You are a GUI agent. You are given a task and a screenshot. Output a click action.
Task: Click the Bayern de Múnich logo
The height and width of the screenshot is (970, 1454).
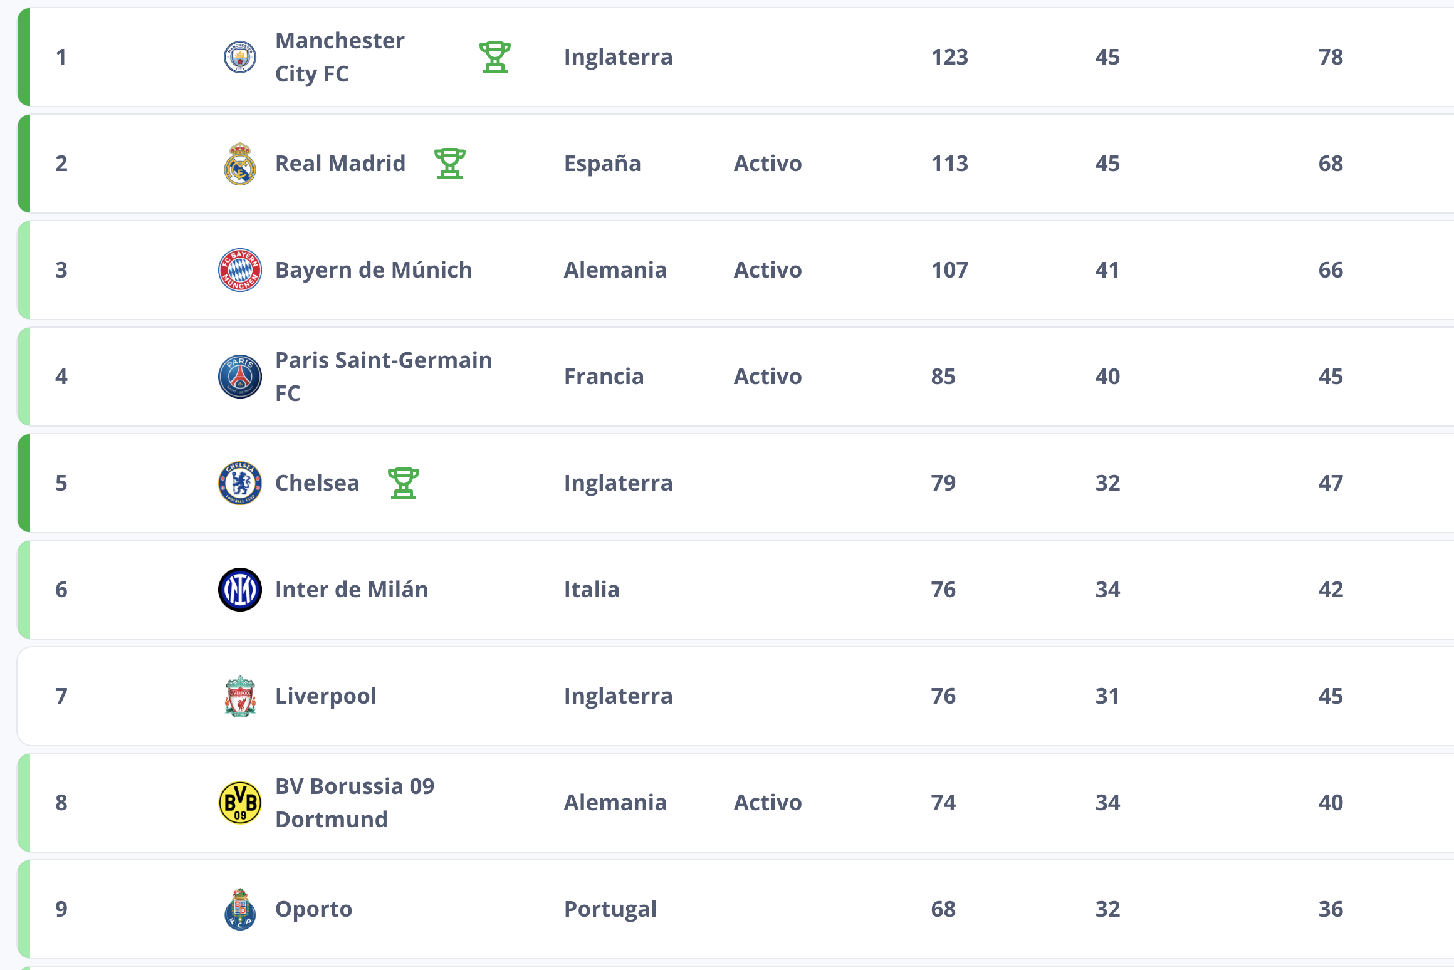point(240,270)
